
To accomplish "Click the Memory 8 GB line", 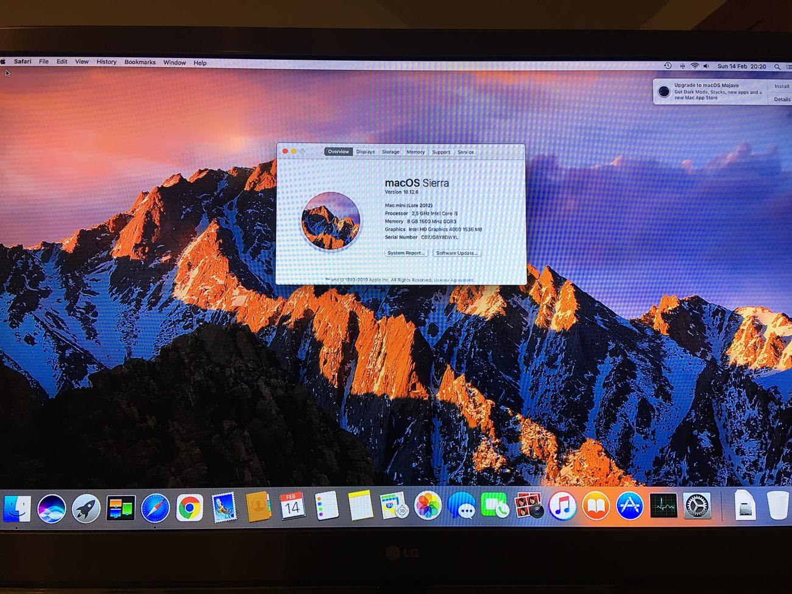I will [420, 221].
